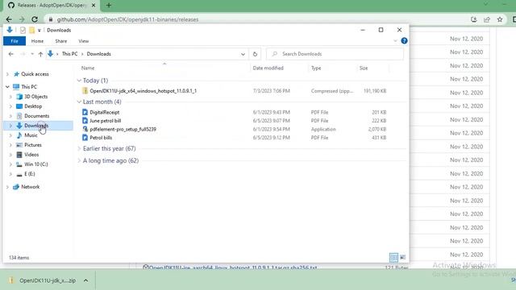Select pdfelement-pro_setup_full5239 application
The image size is (516, 290).
[x=123, y=129]
